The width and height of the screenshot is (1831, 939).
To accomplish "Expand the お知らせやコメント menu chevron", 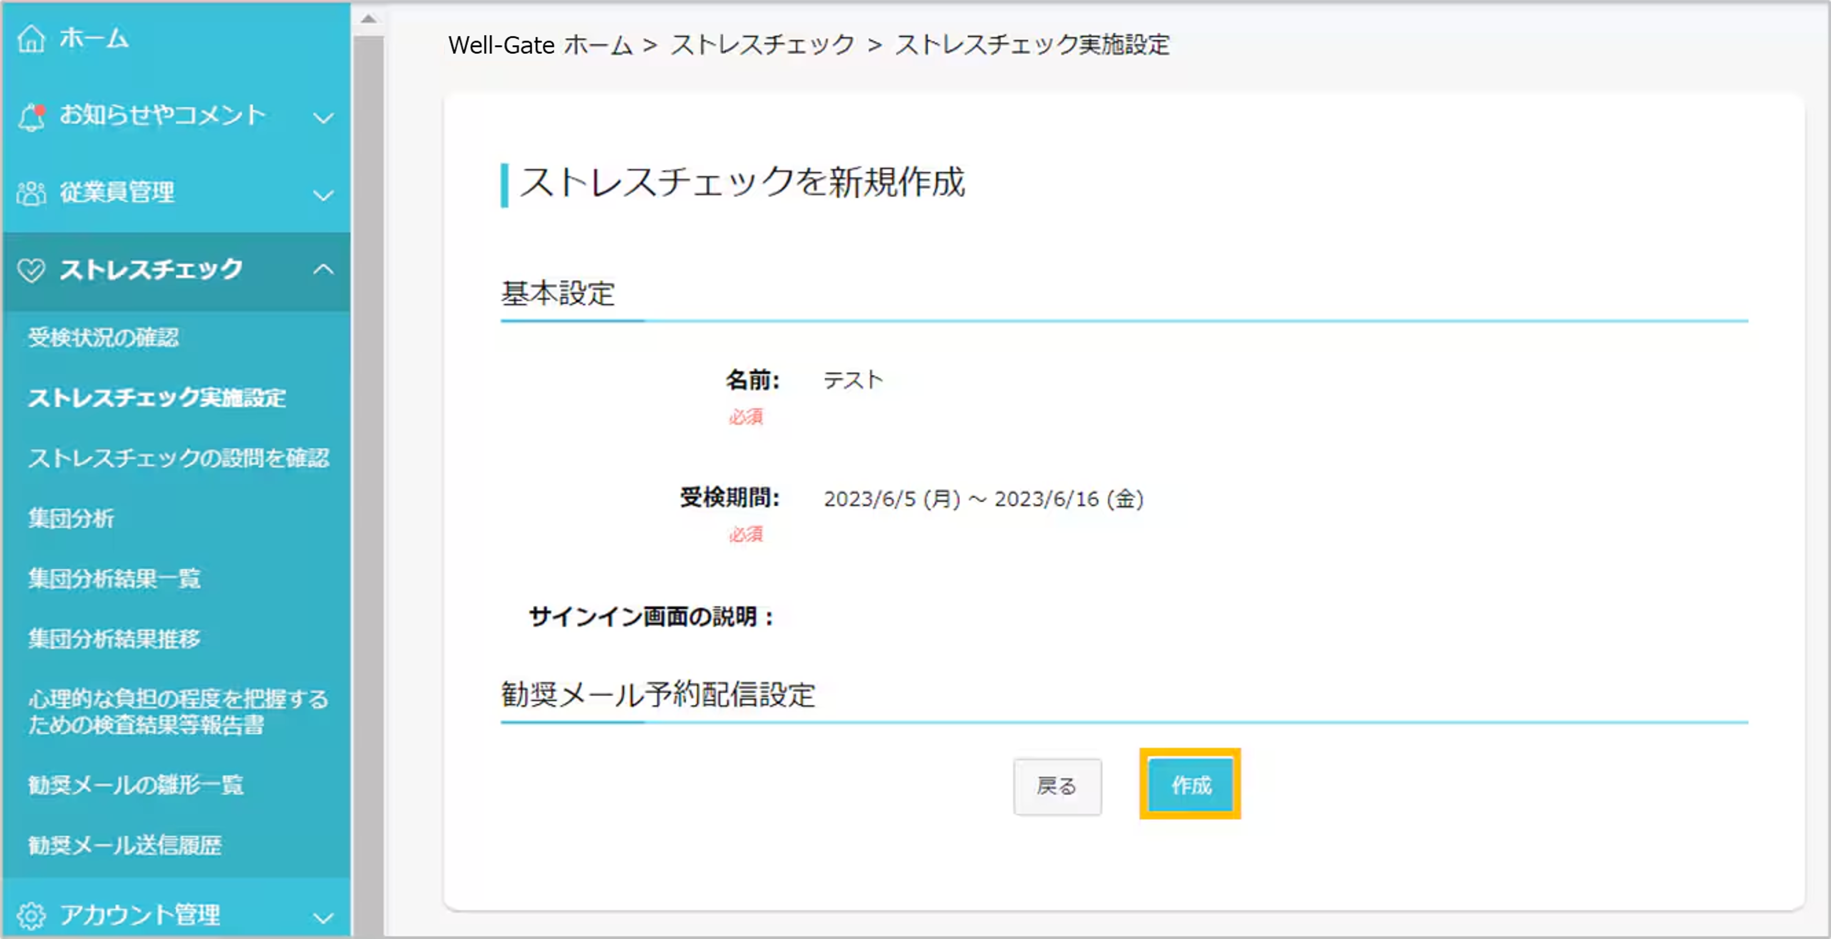I will [323, 118].
